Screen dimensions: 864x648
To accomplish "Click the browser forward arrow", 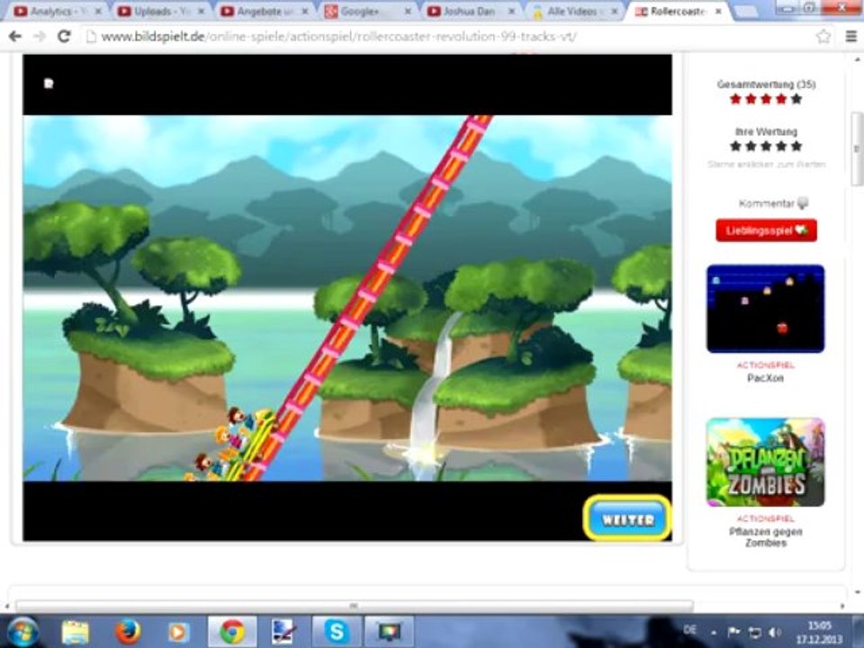I will [x=40, y=36].
